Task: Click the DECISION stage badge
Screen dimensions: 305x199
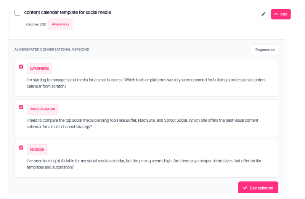Action: pyautogui.click(x=37, y=150)
